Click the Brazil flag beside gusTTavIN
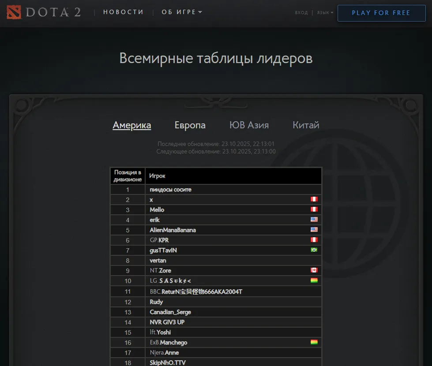Viewport: 432px width, 366px height. (314, 250)
